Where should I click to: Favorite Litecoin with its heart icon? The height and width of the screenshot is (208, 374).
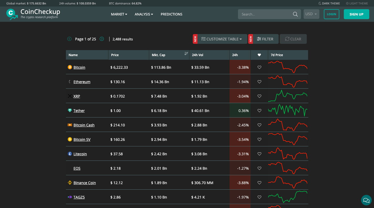click(x=259, y=154)
